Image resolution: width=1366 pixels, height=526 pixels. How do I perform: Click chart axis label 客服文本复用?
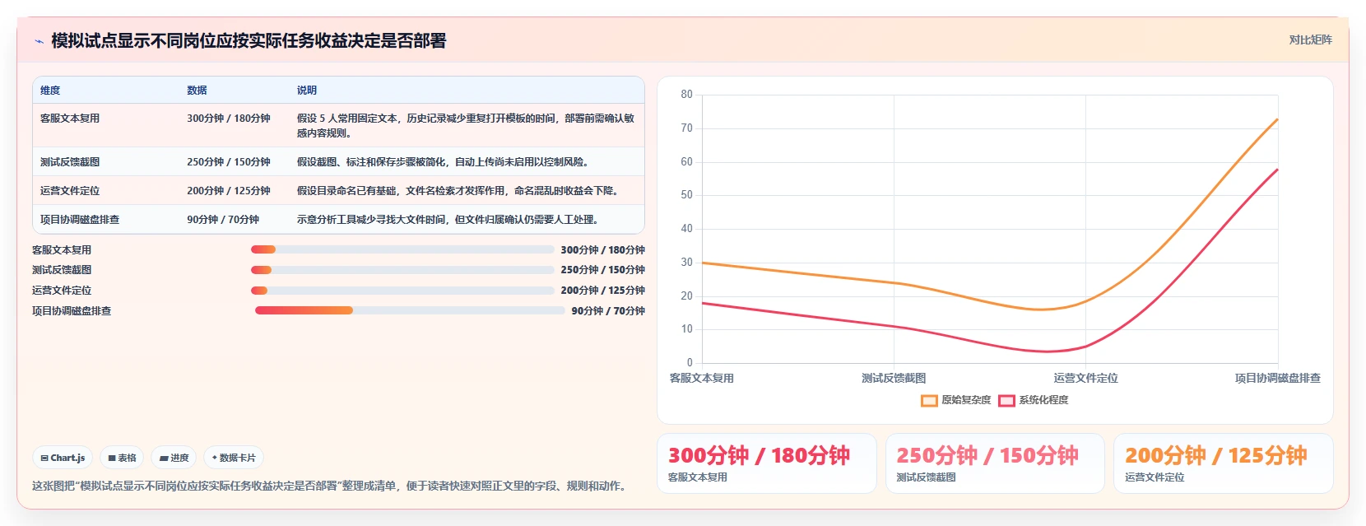[701, 379]
